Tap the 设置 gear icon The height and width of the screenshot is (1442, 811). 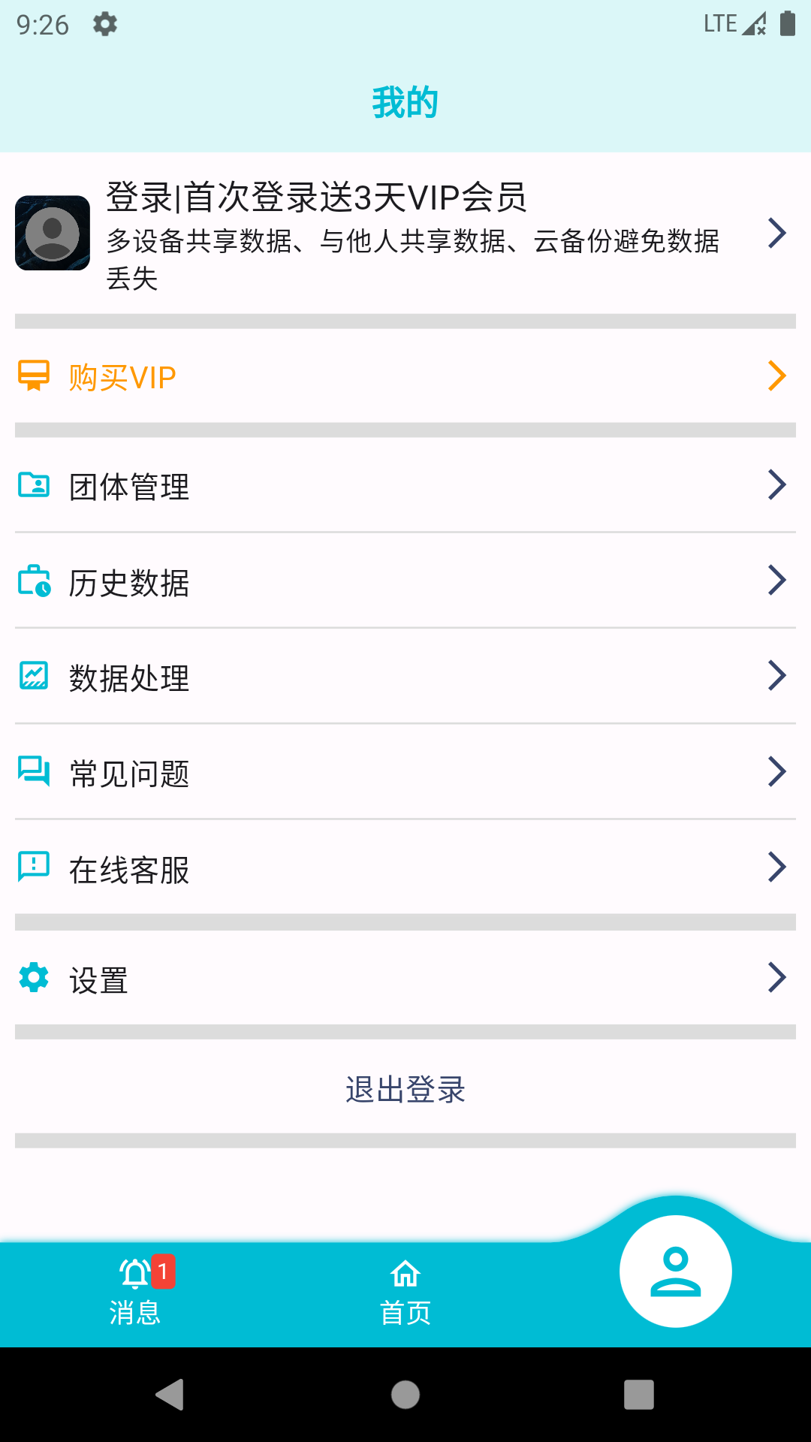pos(34,977)
